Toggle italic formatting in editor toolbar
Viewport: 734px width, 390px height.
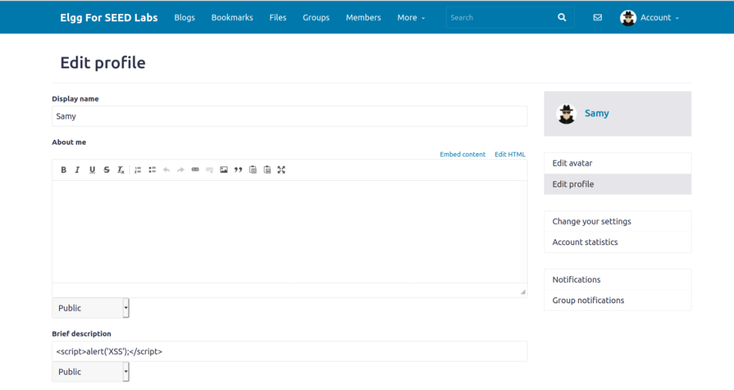tap(78, 170)
